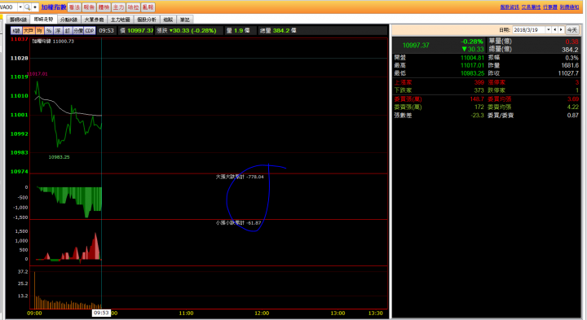Click the 開盤 value 11004.81
Screen dimensions: 587x320
(472, 58)
